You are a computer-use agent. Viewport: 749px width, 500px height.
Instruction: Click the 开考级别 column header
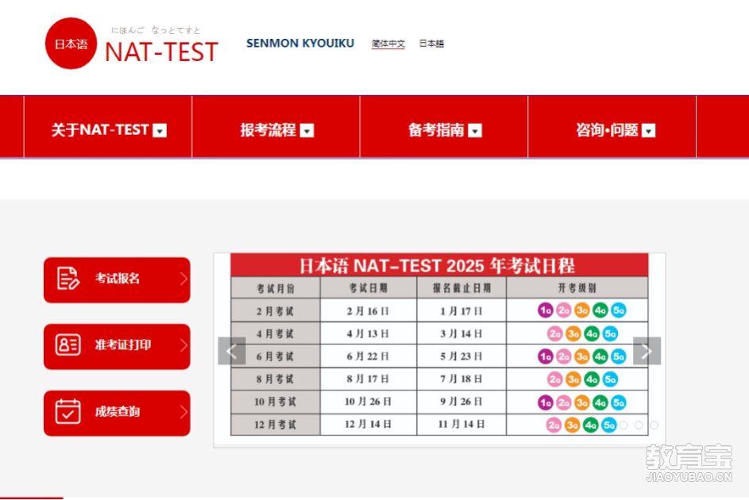pyautogui.click(x=577, y=287)
